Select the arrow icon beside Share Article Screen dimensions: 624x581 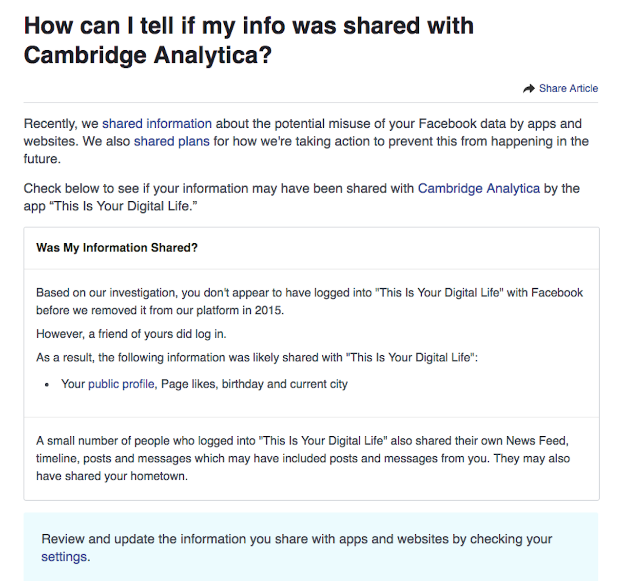[x=528, y=88]
